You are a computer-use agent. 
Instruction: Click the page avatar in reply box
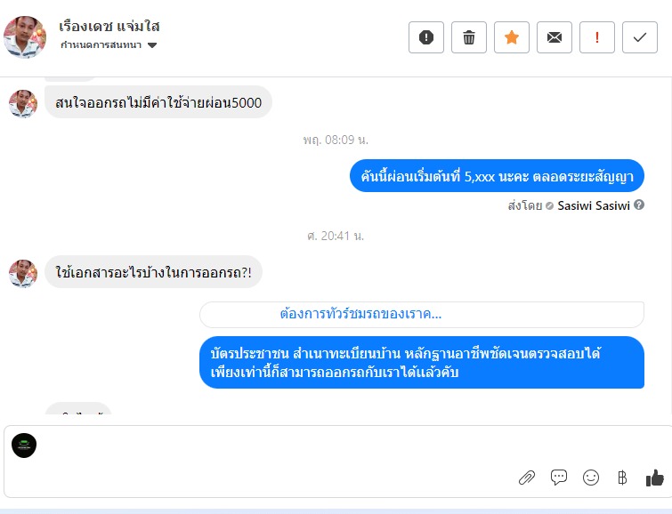[24, 446]
